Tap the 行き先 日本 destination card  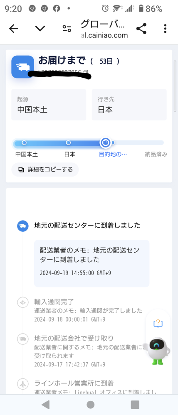[x=129, y=105]
